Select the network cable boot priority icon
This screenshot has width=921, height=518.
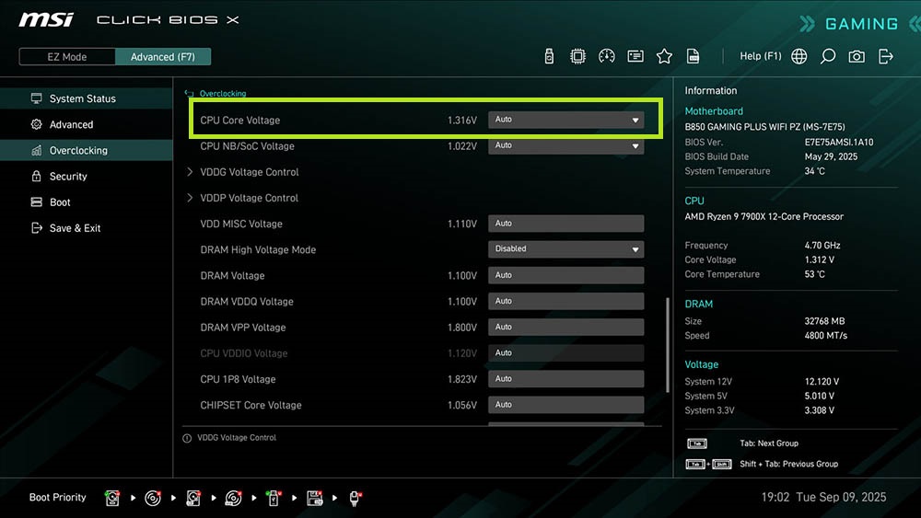[x=355, y=498]
